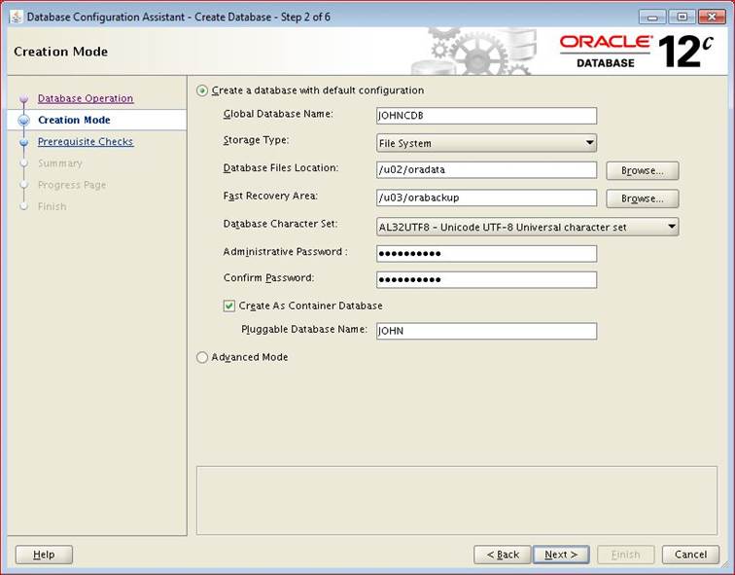Open the Storage Type dropdown
735x575 pixels.
486,143
